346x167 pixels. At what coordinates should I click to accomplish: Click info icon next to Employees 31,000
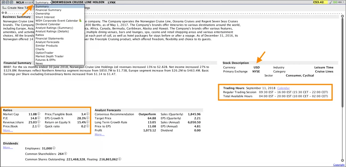[54, 148]
